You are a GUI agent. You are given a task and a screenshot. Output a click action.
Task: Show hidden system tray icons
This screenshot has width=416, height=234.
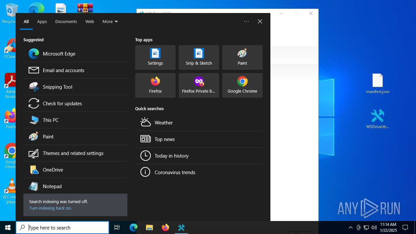point(351,227)
